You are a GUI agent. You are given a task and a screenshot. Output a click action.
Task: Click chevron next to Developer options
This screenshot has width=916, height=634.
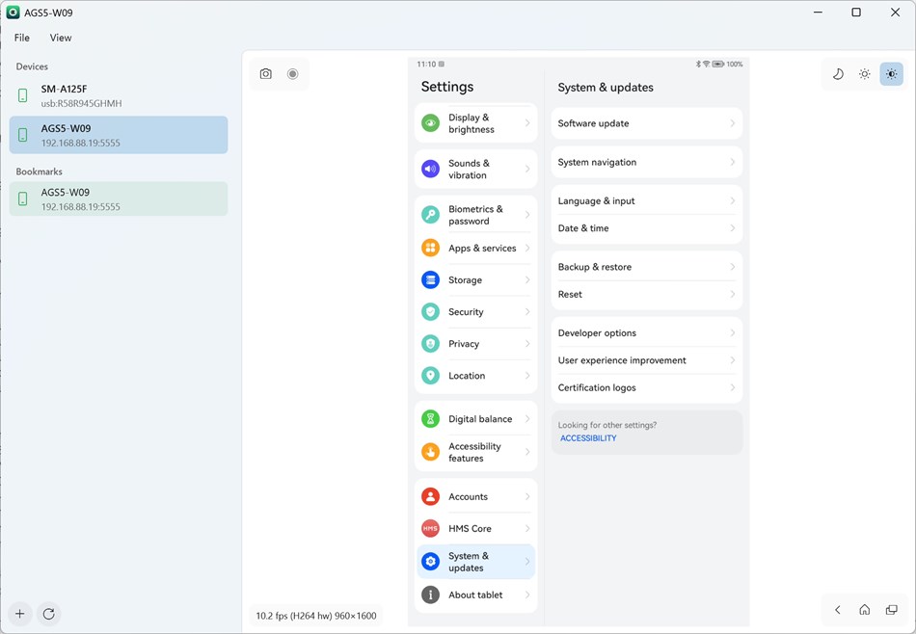tap(733, 332)
